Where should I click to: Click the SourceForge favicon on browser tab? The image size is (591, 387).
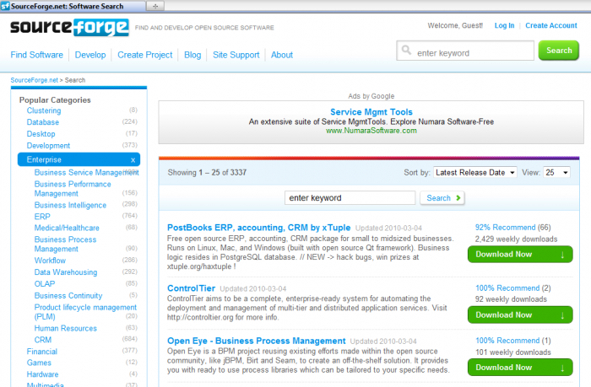(5, 6)
